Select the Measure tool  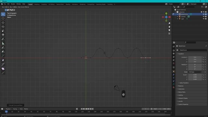(3, 43)
